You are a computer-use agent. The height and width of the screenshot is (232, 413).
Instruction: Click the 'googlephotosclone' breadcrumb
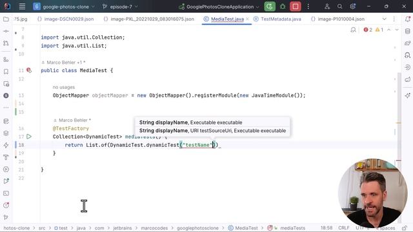coord(197,228)
